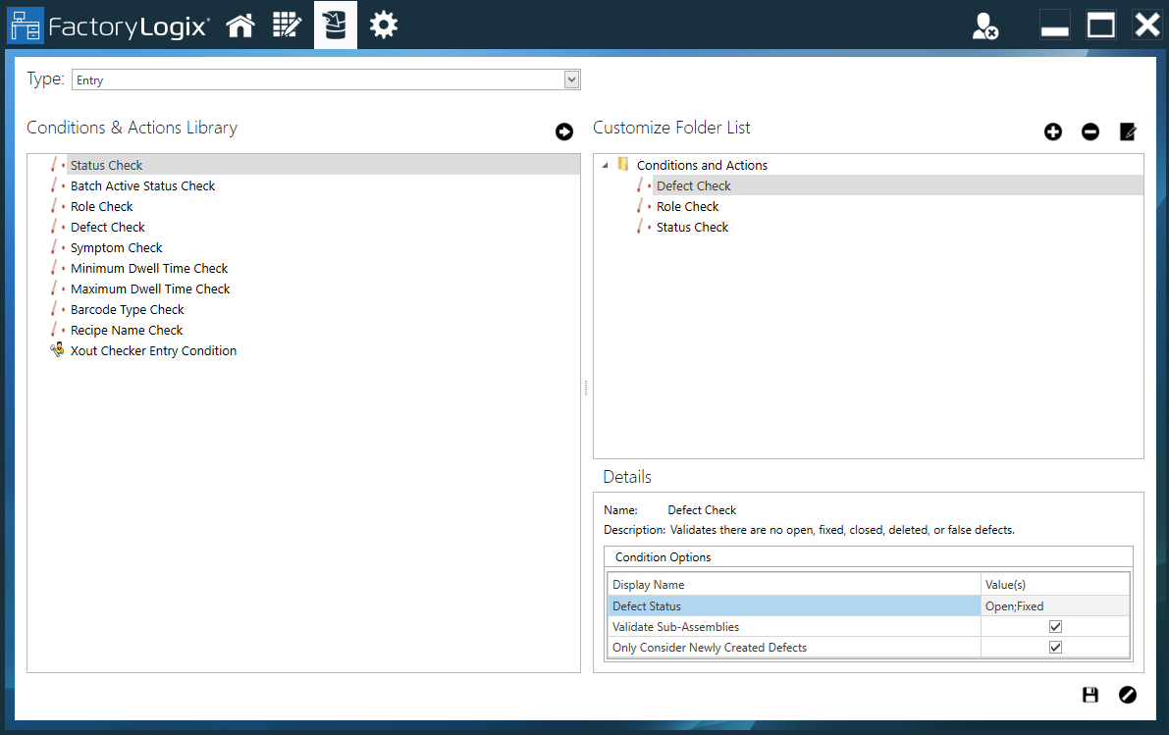Viewport: 1169px width, 735px height.
Task: Select Status Check in the library list
Action: click(107, 166)
